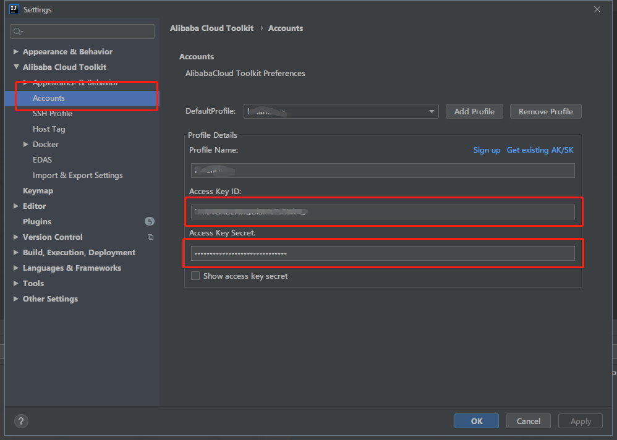The width and height of the screenshot is (617, 440).
Task: Expand Build, Execution, Deployment node
Action: 15,252
